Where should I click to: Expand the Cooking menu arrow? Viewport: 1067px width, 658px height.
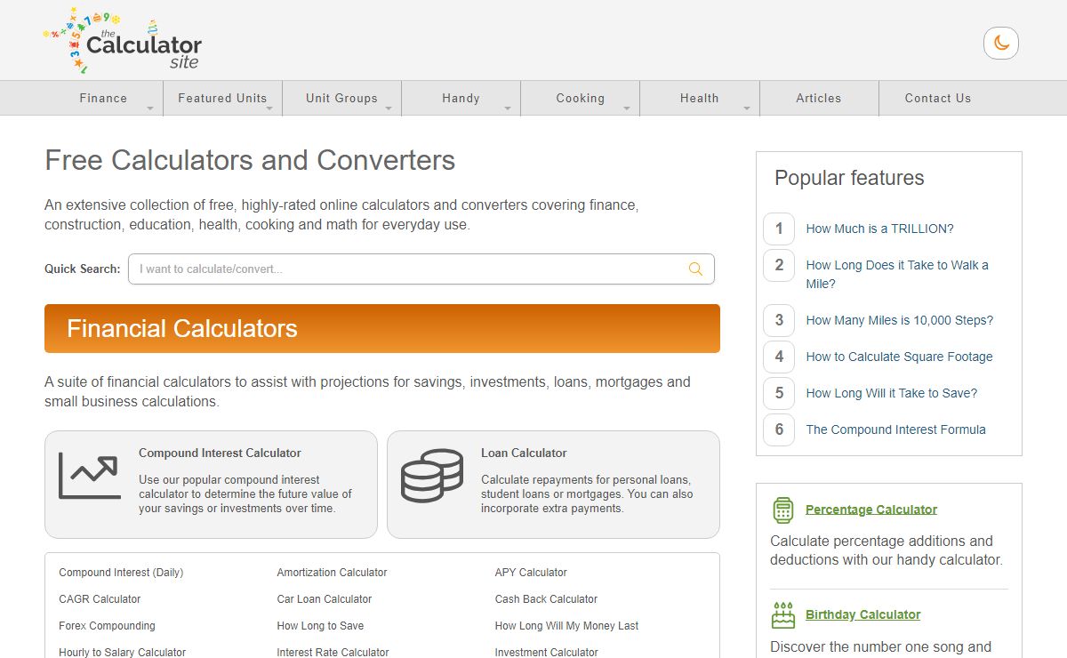click(627, 108)
